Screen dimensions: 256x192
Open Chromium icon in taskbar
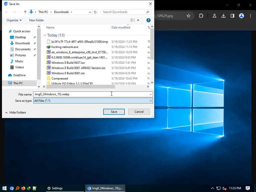11,188
